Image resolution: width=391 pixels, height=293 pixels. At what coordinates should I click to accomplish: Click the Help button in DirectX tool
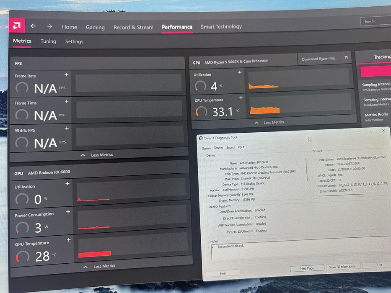(x=223, y=273)
